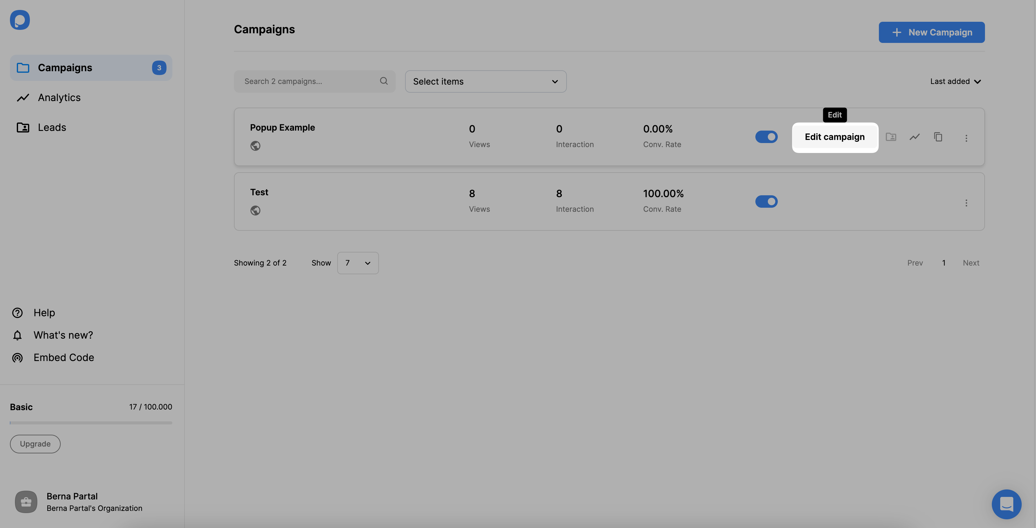The width and height of the screenshot is (1036, 528).
Task: Open the Select items dropdown
Action: (x=485, y=81)
